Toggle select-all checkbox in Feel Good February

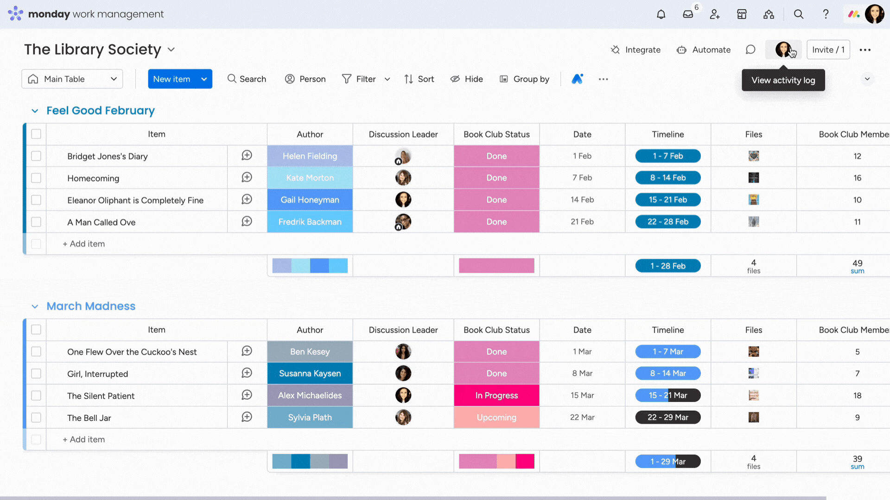36,134
